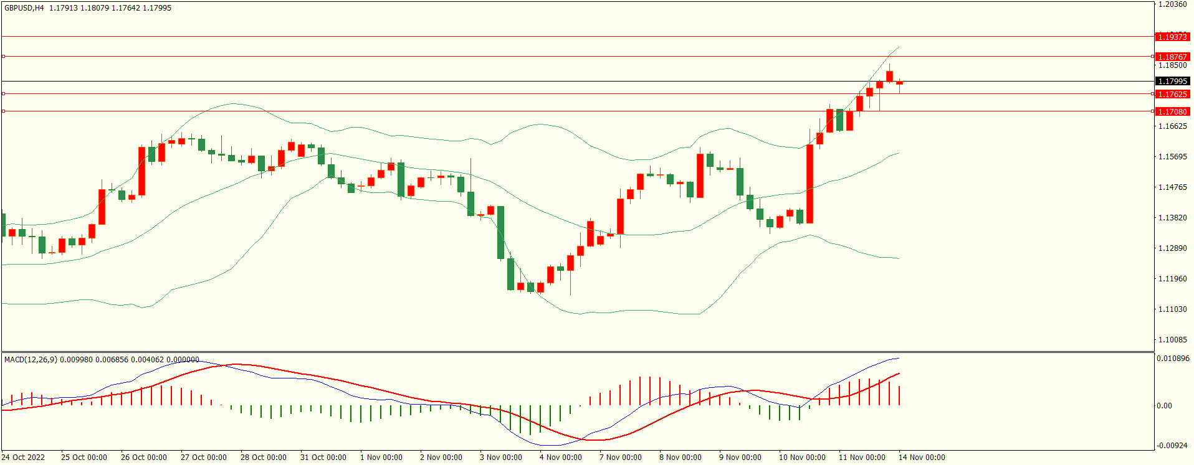This screenshot has width=1194, height=465.
Task: Select the 1.10085 price scale value
Action: coord(1172,340)
